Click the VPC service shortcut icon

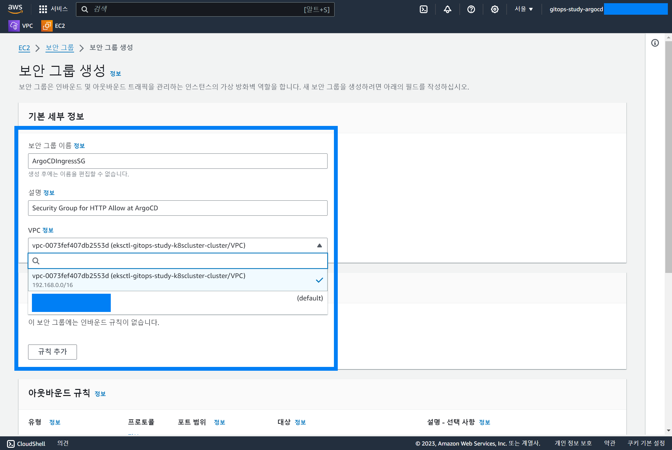14,26
